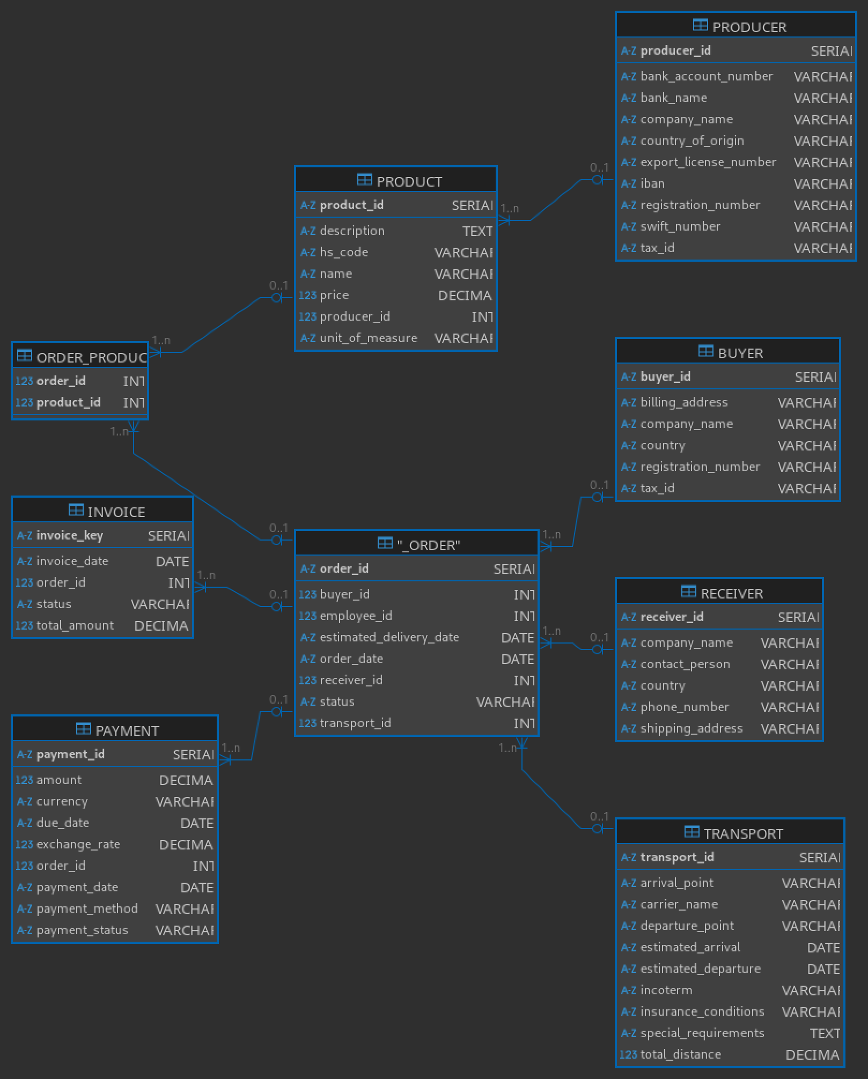
Task: Select the contact_person column in RECEIVER
Action: click(685, 664)
